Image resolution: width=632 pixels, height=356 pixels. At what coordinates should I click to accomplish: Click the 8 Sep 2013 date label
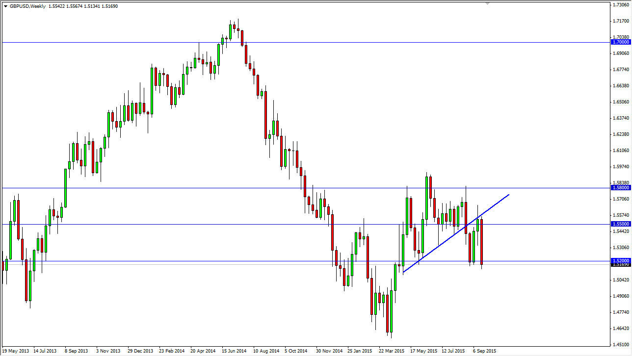[x=77, y=351]
